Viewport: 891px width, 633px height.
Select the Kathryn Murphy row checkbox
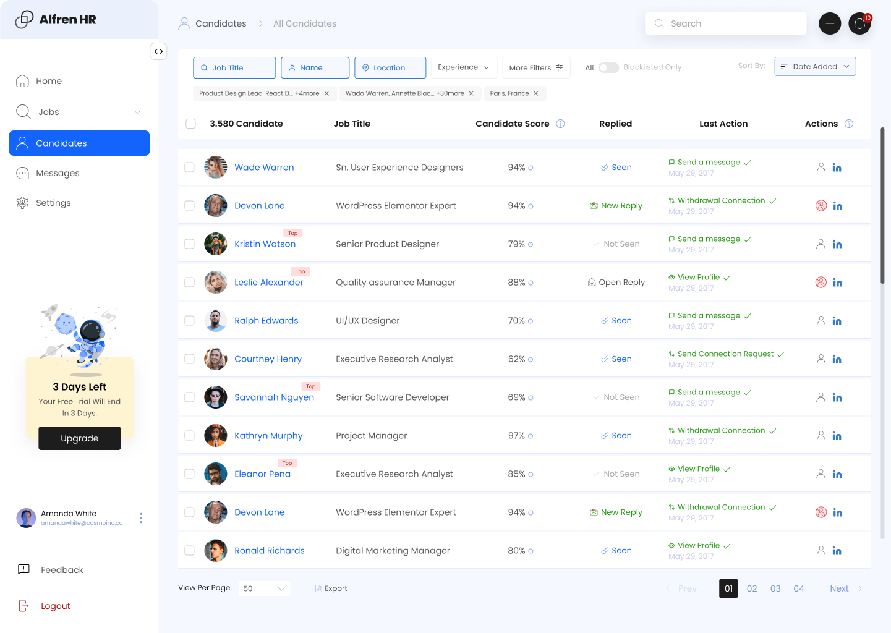tap(189, 436)
